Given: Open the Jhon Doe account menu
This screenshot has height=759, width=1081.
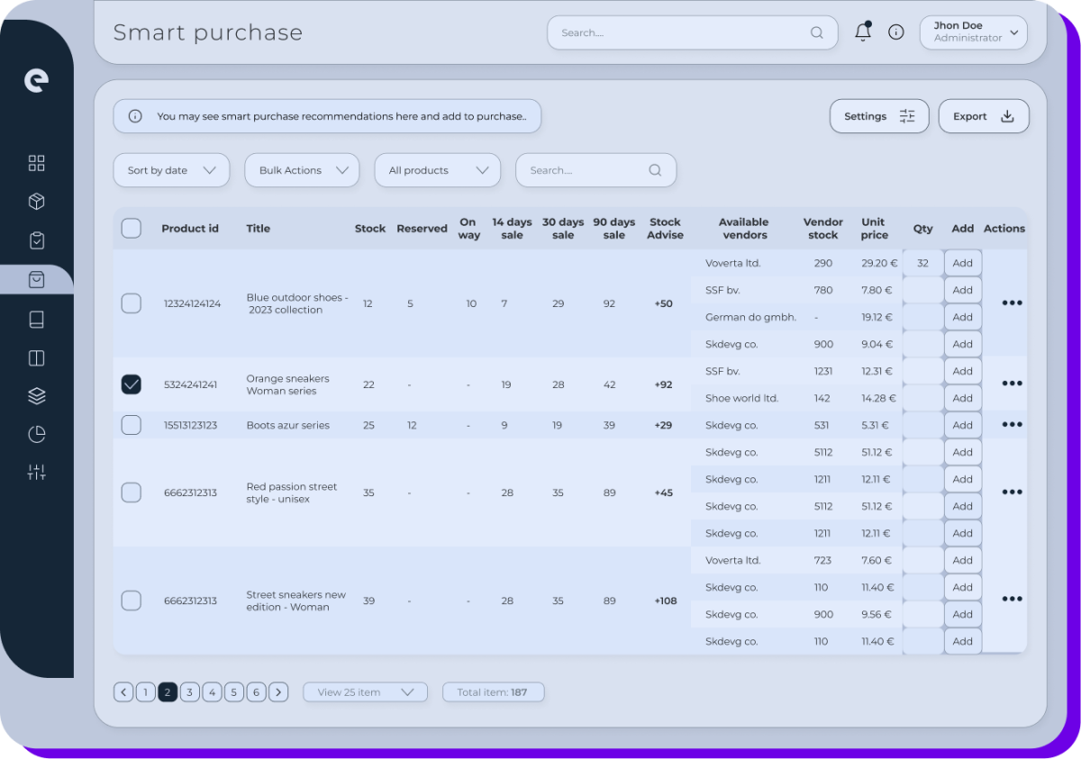Looking at the screenshot, I should pos(973,32).
